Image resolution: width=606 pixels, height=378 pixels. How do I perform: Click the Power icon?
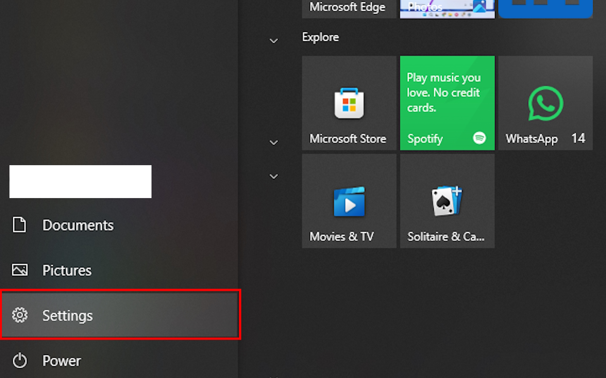[x=20, y=361]
